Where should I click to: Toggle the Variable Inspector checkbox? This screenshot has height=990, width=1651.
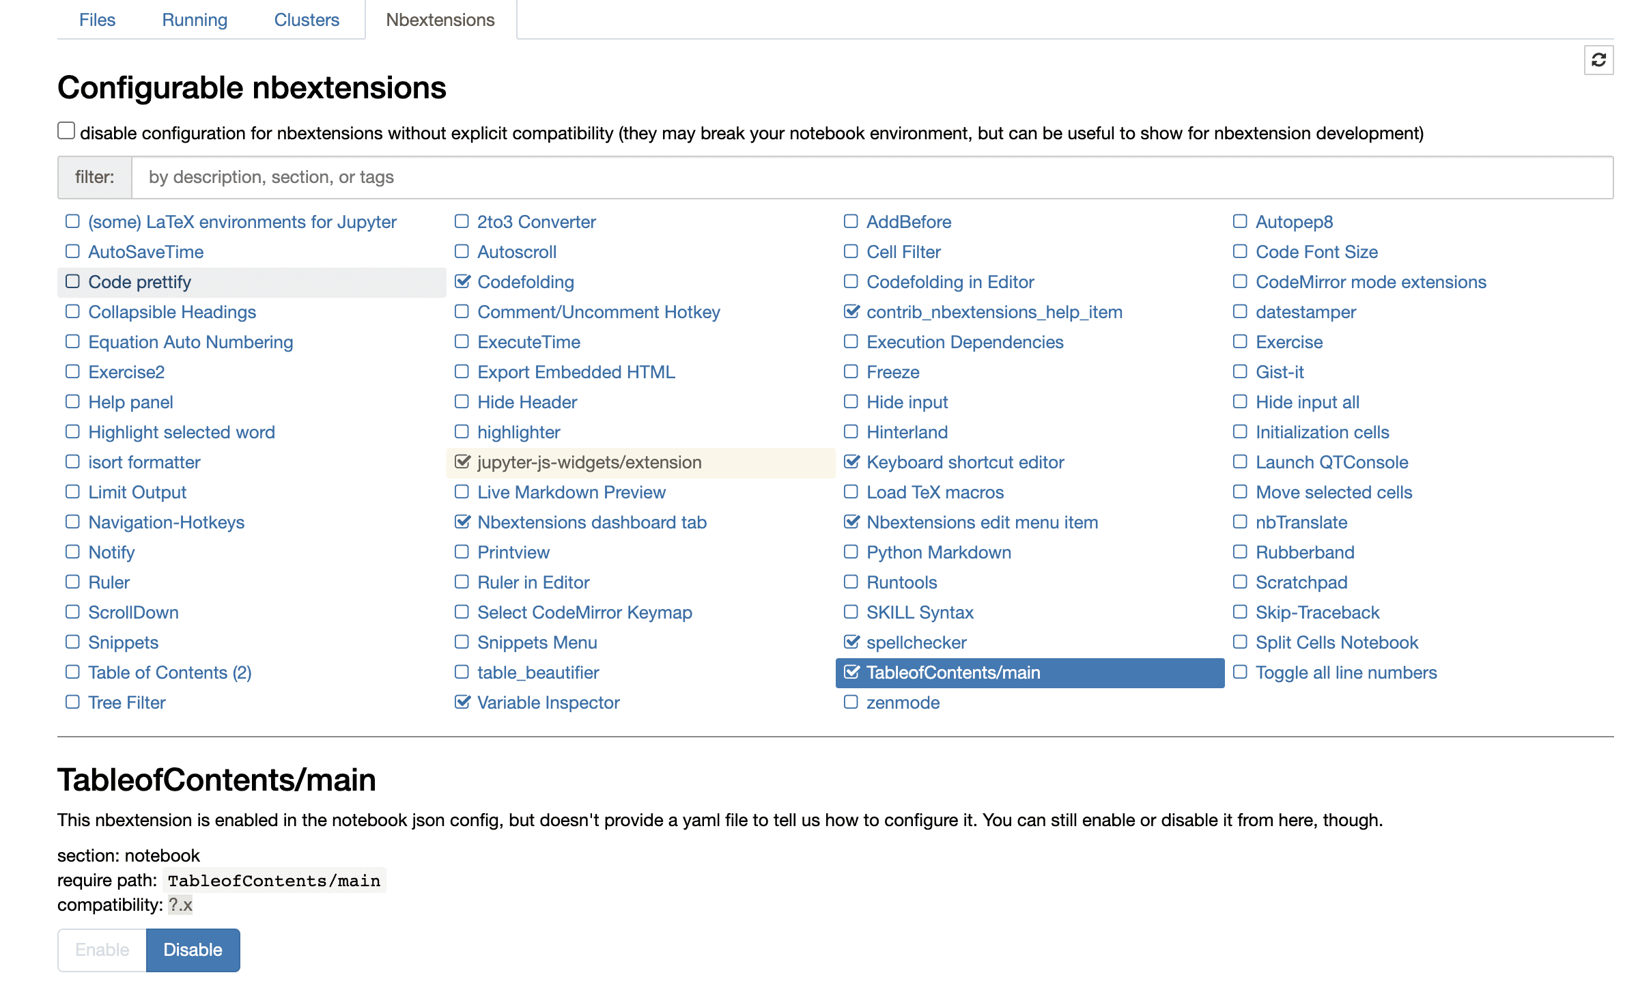462,703
